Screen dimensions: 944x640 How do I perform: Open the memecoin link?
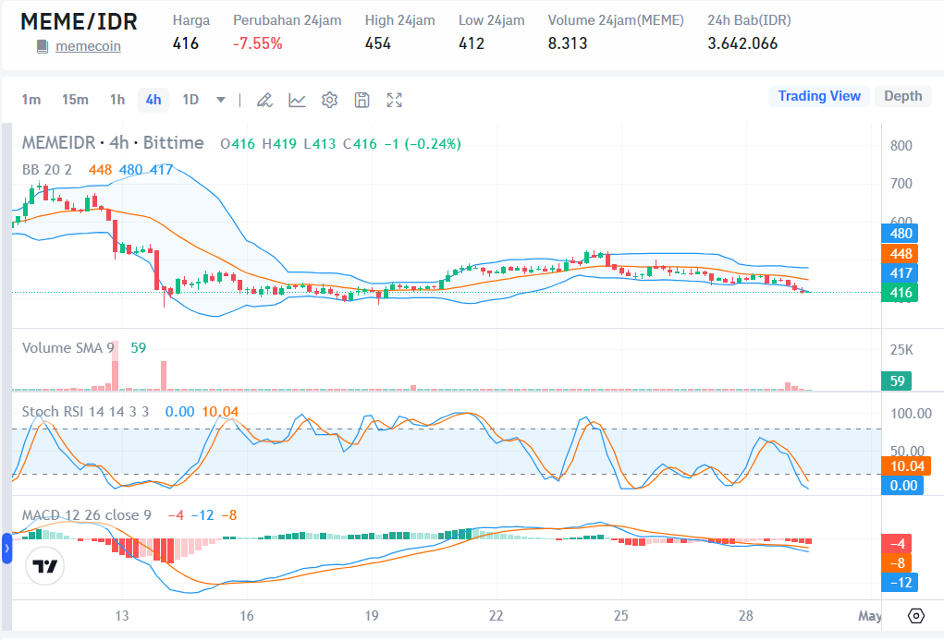pos(88,44)
